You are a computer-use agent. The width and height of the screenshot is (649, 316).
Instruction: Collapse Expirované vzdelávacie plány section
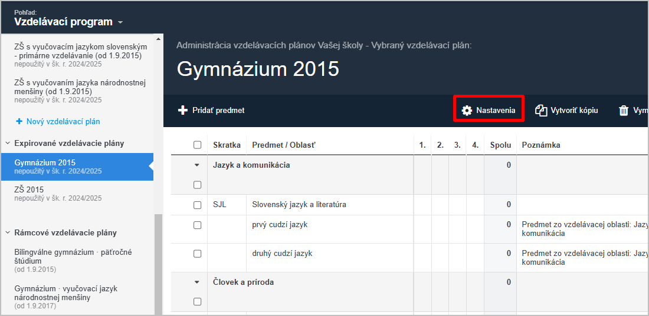pyautogui.click(x=8, y=143)
